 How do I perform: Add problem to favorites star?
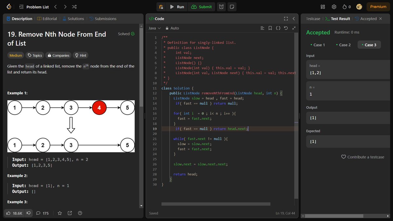tap(60, 213)
